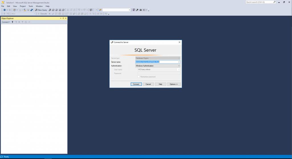Click the Analysis Services DAX Query icon
This screenshot has width=292, height=159.
click(x=63, y=10)
